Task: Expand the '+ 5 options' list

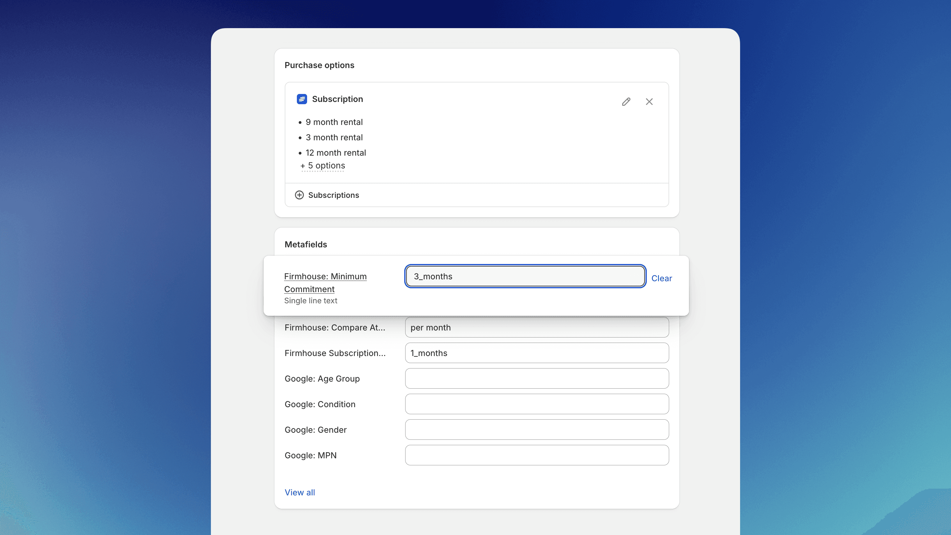Action: pos(323,166)
